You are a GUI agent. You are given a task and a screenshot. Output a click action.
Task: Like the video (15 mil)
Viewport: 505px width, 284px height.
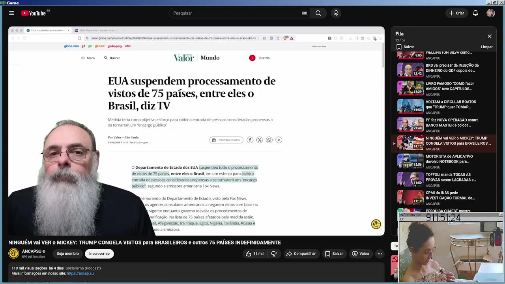[x=254, y=254]
